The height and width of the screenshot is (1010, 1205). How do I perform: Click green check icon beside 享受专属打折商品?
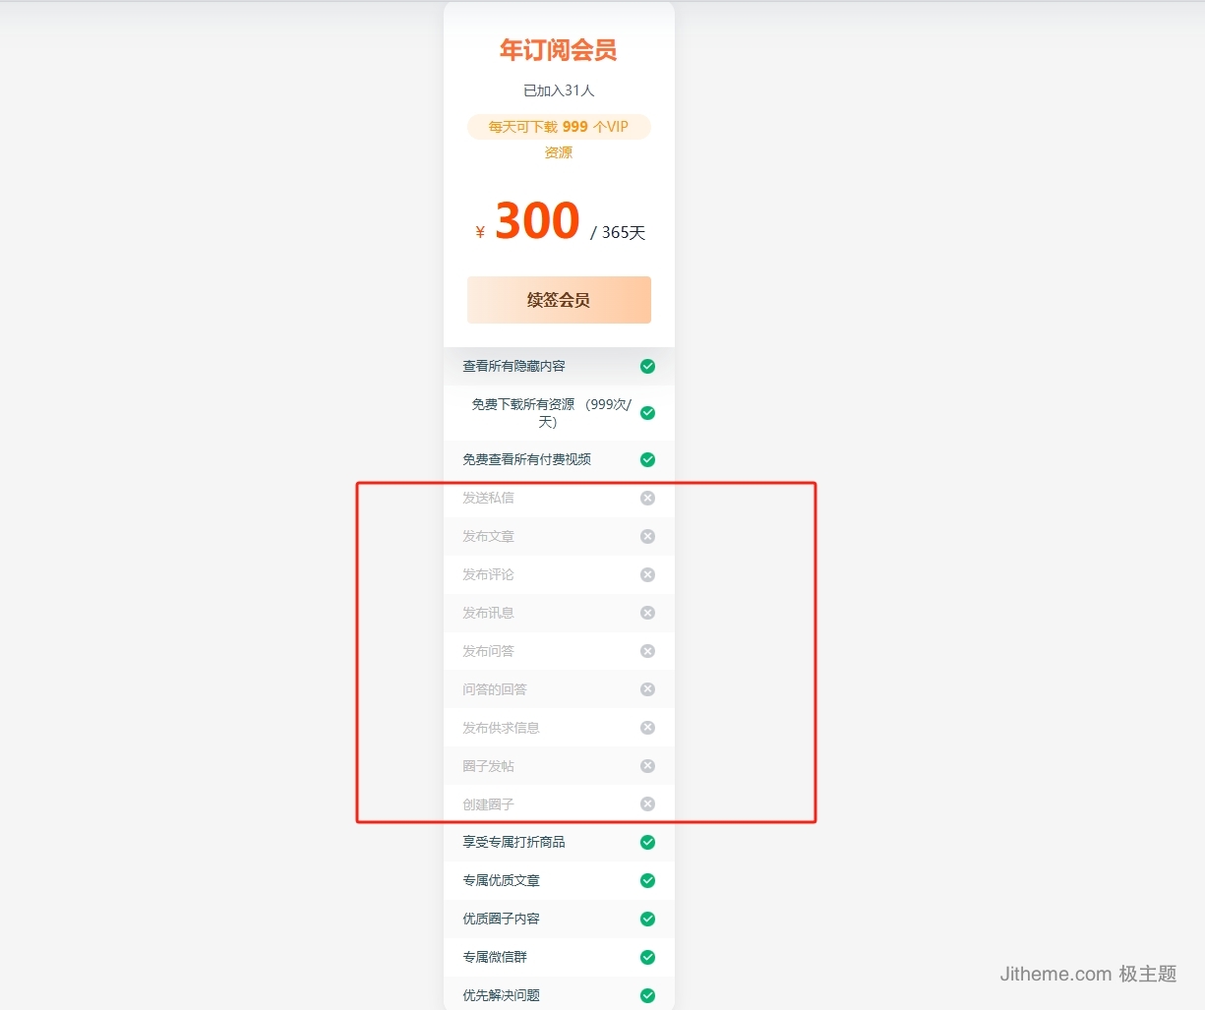point(647,842)
